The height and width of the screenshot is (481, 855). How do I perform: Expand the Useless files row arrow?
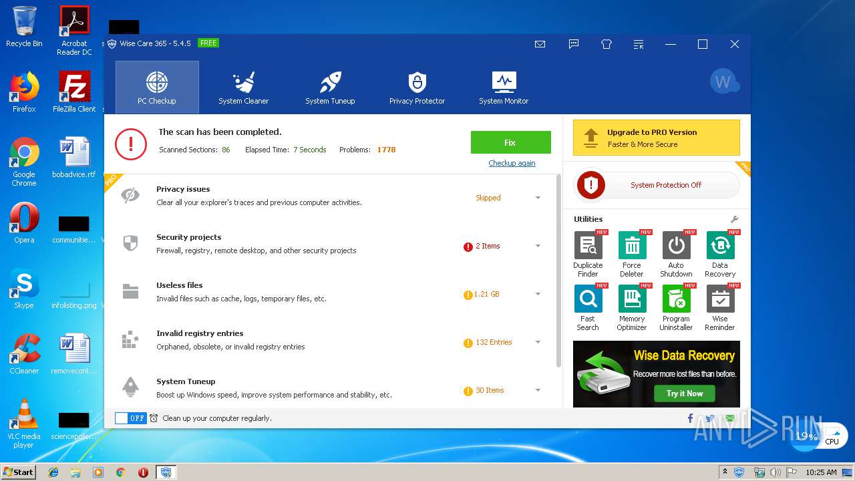[x=538, y=294]
